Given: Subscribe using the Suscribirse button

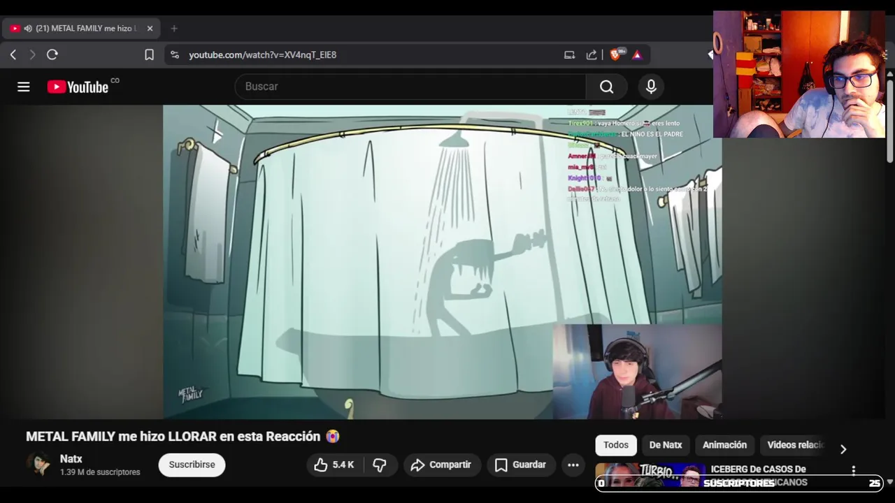Looking at the screenshot, I should coord(192,465).
